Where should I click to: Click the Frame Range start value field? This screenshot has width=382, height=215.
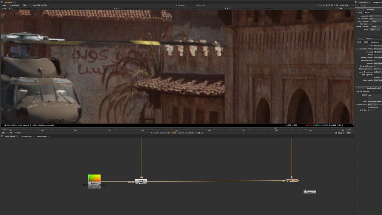378,60
